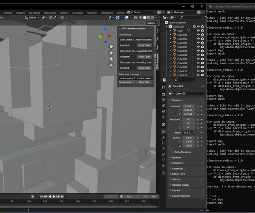Expand Cube.003 row in outliner
The width and height of the screenshot is (255, 213).
click(x=170, y=43)
